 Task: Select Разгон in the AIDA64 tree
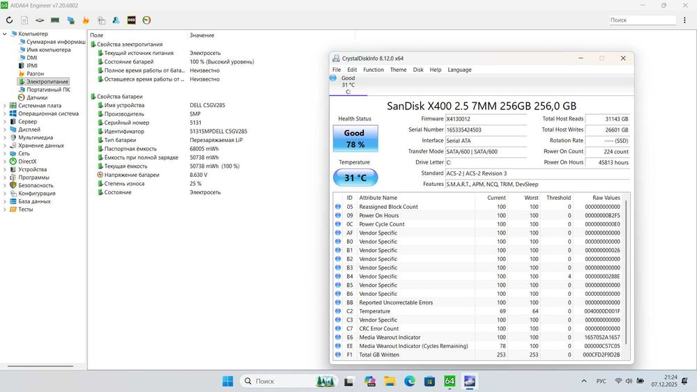click(35, 74)
